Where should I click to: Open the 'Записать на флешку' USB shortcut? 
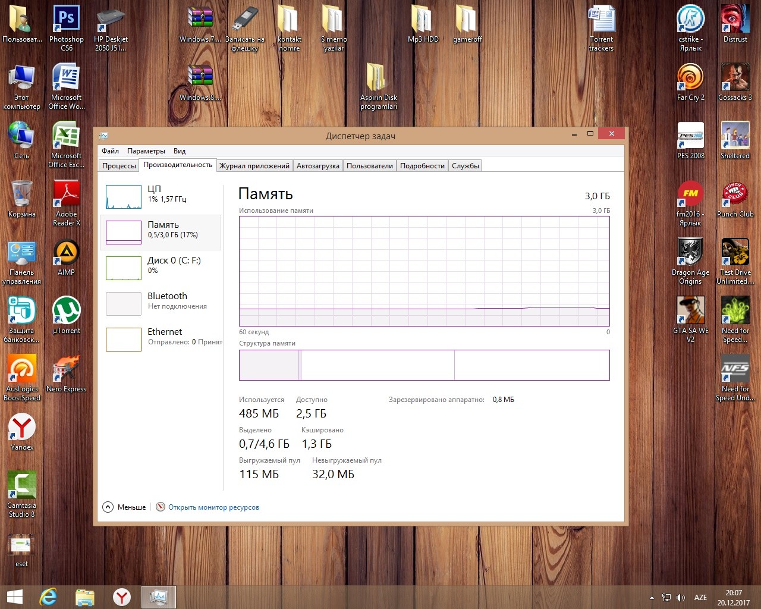tap(244, 27)
